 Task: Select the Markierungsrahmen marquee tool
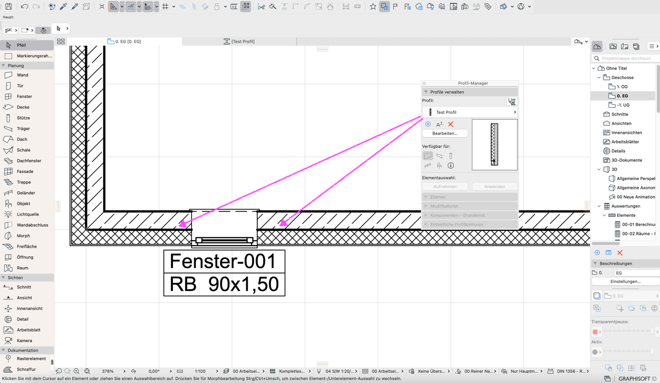point(27,56)
